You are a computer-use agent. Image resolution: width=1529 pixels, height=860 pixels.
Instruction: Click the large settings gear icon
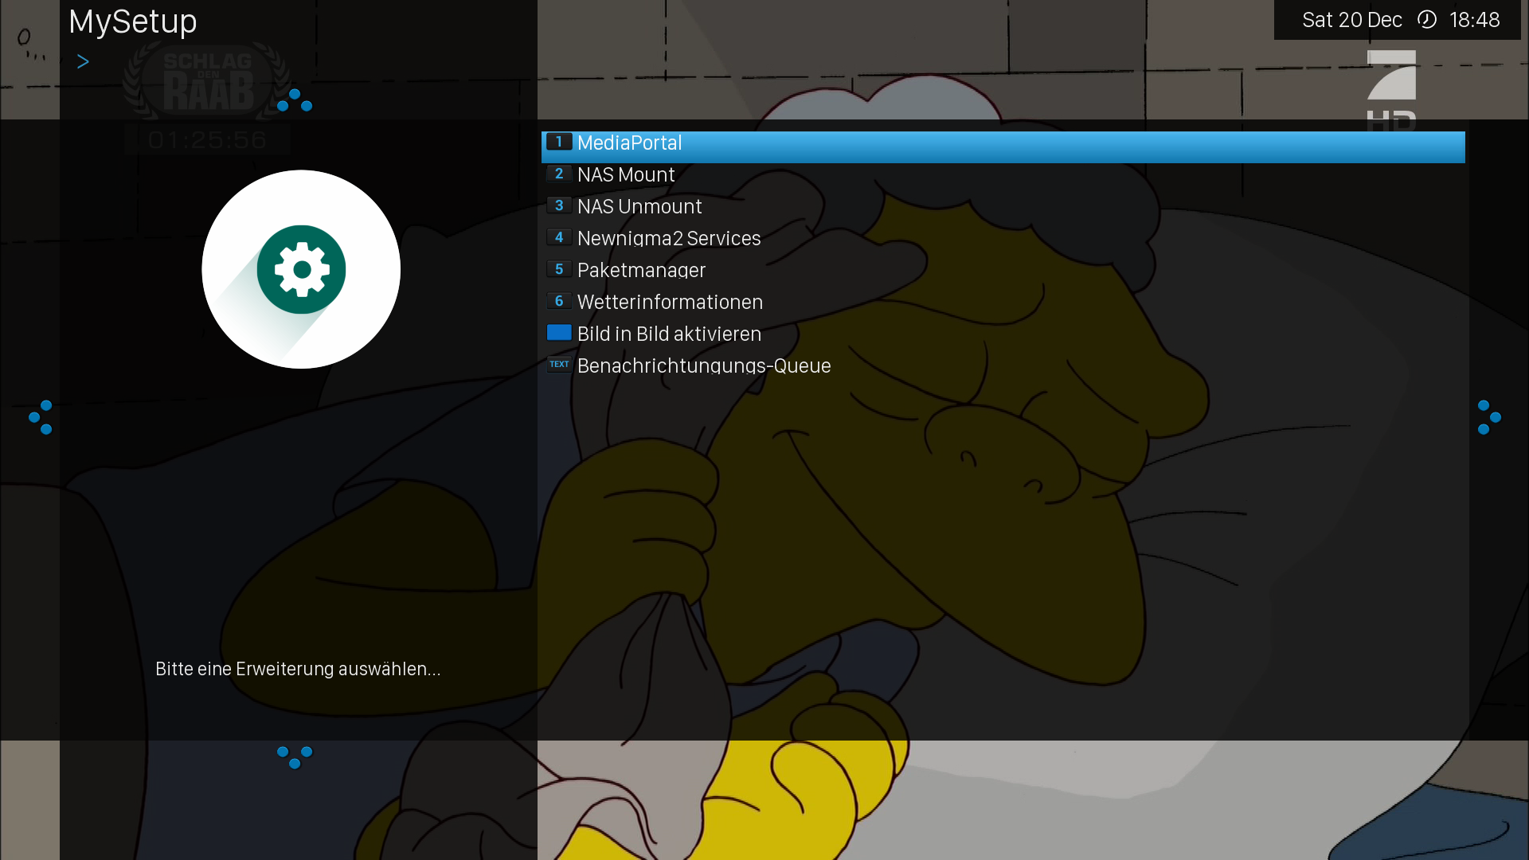[301, 269]
